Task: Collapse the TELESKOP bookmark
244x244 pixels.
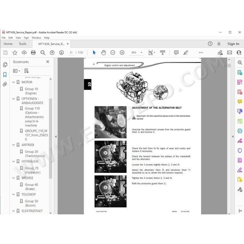Action: tap(14, 195)
